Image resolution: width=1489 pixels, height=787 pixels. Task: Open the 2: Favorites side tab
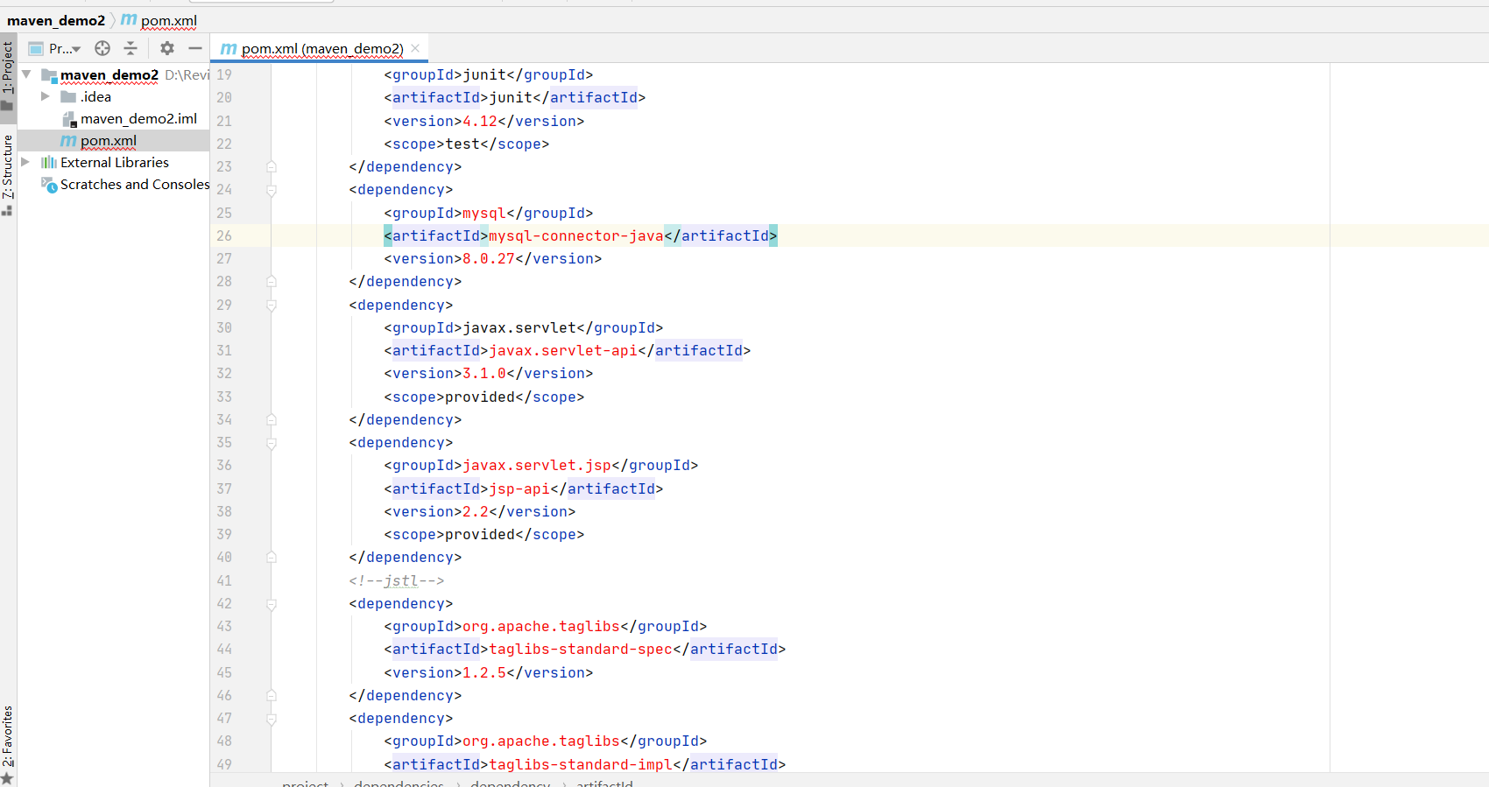[8, 745]
